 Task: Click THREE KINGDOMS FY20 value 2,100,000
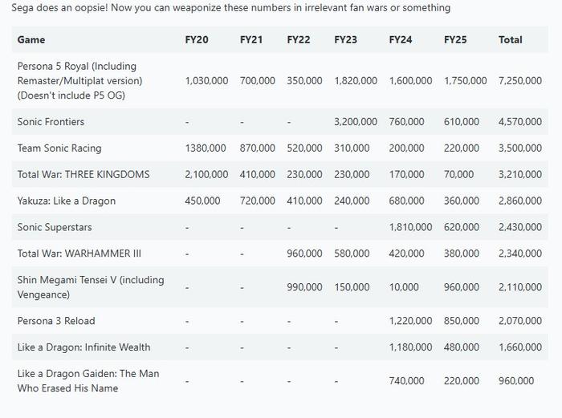tap(206, 174)
